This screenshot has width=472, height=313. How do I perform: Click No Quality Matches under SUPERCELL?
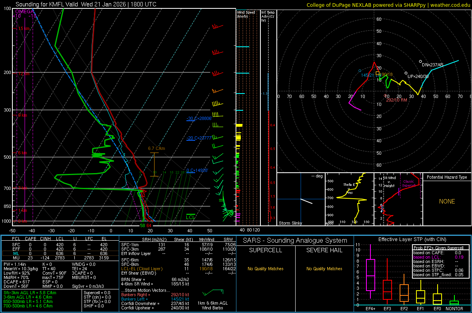(x=266, y=269)
